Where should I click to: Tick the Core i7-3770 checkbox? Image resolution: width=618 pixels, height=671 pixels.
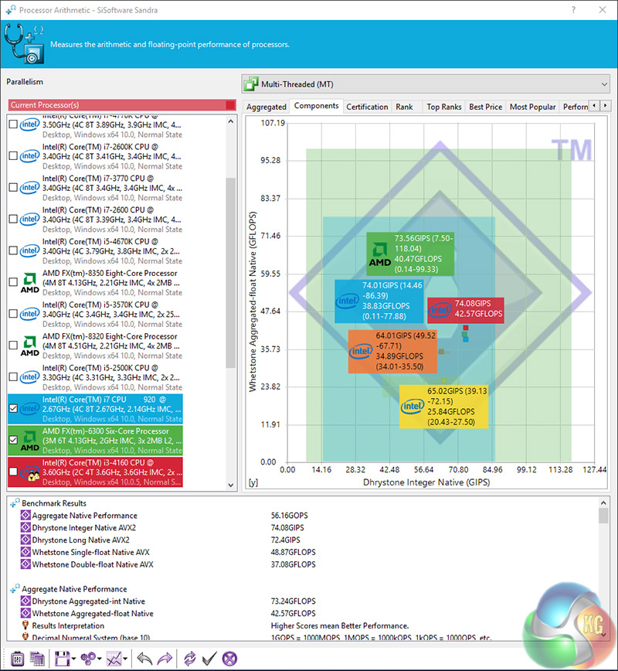coord(13,187)
